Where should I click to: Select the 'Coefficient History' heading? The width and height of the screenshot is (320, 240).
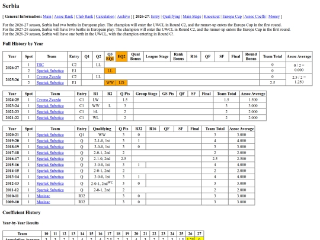21,213
